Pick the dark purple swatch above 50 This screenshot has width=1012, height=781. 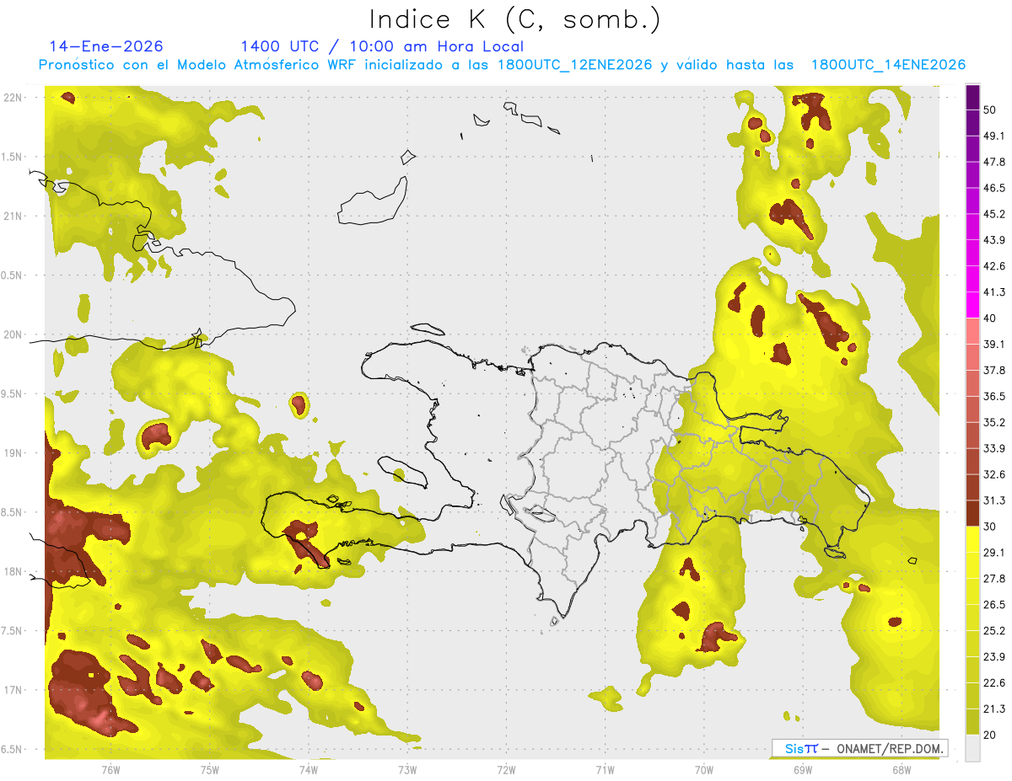tap(972, 97)
